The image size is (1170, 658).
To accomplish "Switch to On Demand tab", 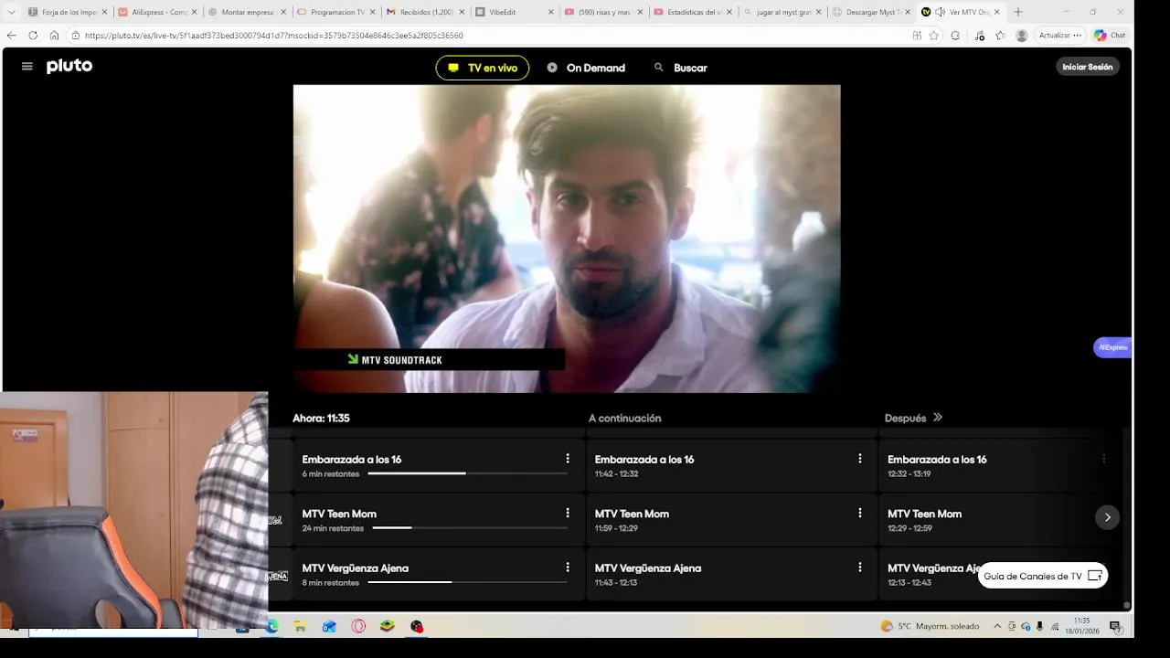I will click(x=586, y=68).
